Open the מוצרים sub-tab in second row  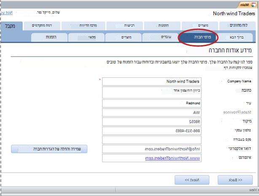(x=123, y=37)
